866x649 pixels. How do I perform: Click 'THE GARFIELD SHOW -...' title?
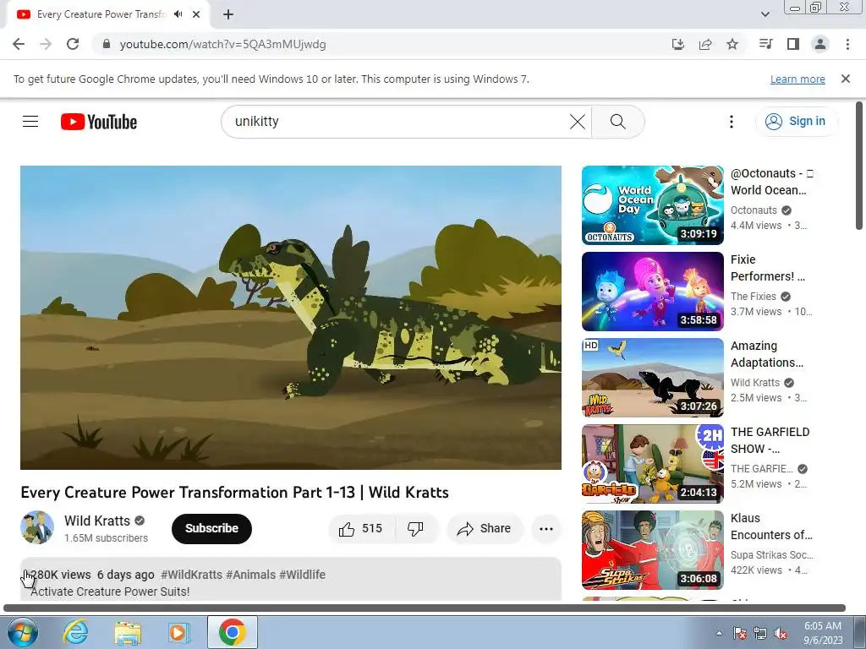click(770, 440)
